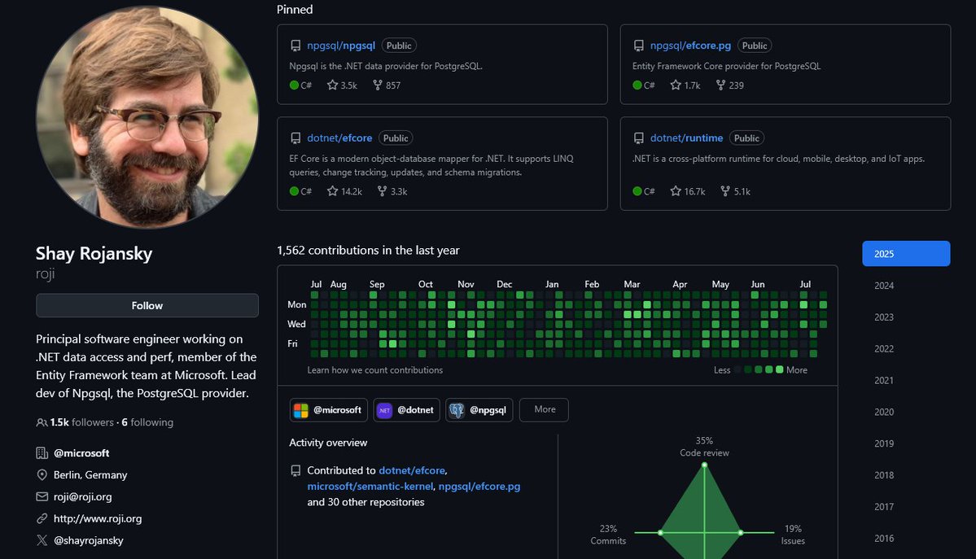Click the followers people icon
The height and width of the screenshot is (559, 976).
coord(42,422)
